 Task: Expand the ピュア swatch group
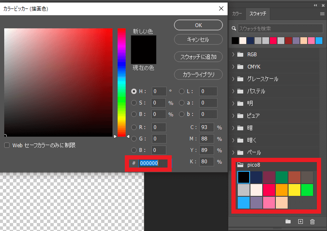coord(234,115)
